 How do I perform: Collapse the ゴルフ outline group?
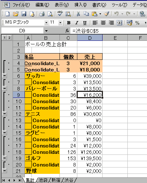(x=5, y=158)
